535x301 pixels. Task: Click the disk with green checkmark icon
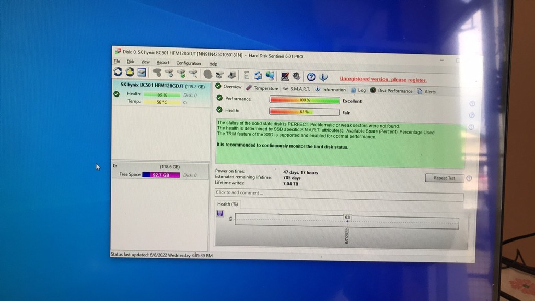(181, 73)
